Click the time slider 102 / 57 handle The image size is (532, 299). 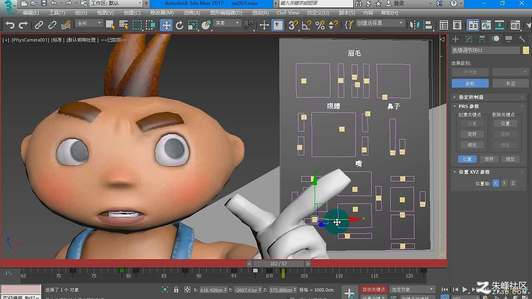(x=278, y=264)
